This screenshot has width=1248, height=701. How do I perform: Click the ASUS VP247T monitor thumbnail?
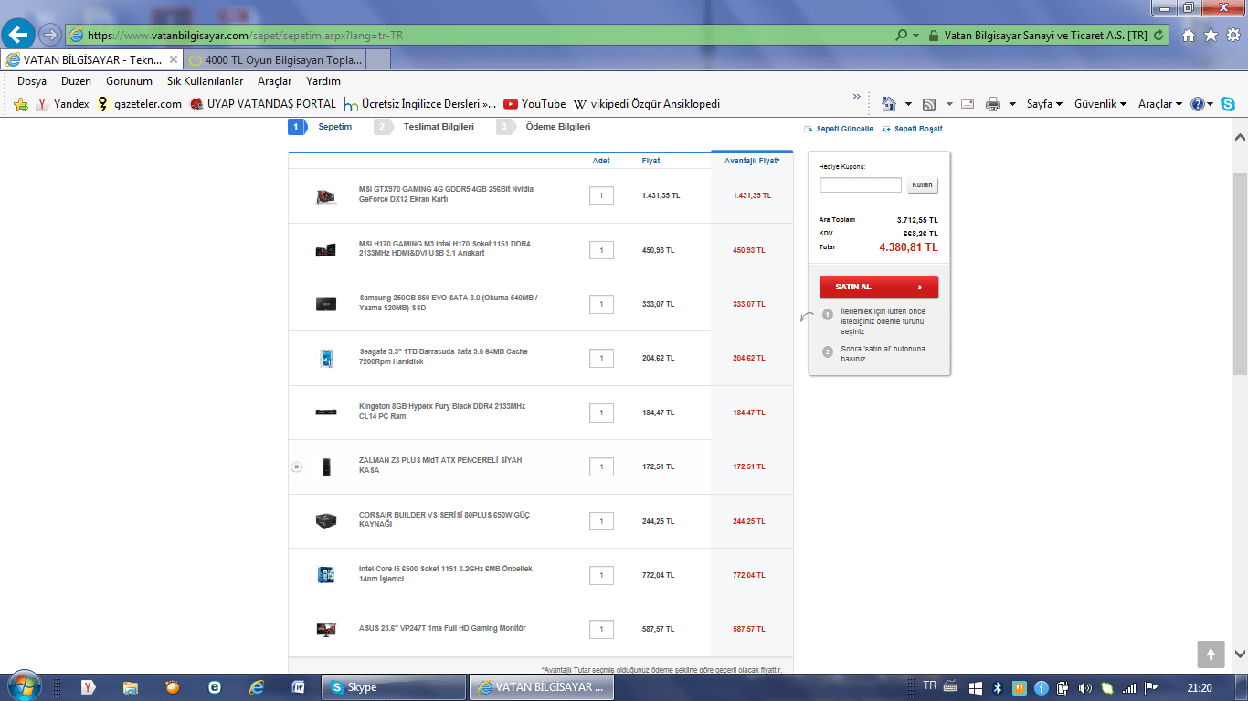pos(324,629)
